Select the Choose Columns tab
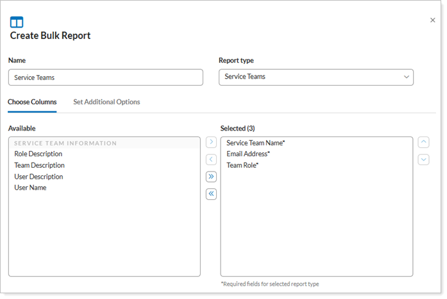This screenshot has width=447, height=299. point(32,102)
